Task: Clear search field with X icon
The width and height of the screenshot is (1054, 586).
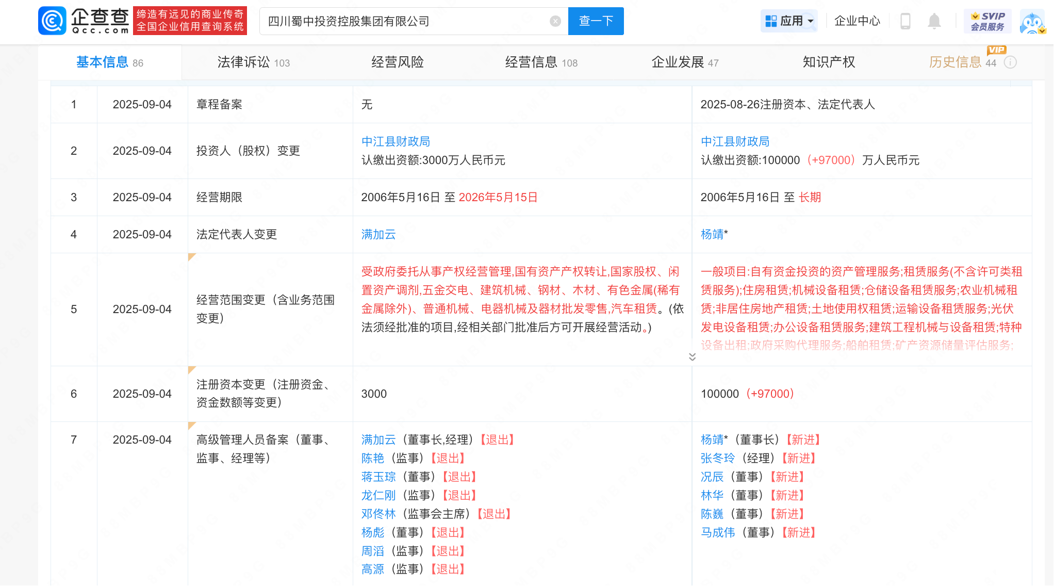Action: click(x=555, y=21)
